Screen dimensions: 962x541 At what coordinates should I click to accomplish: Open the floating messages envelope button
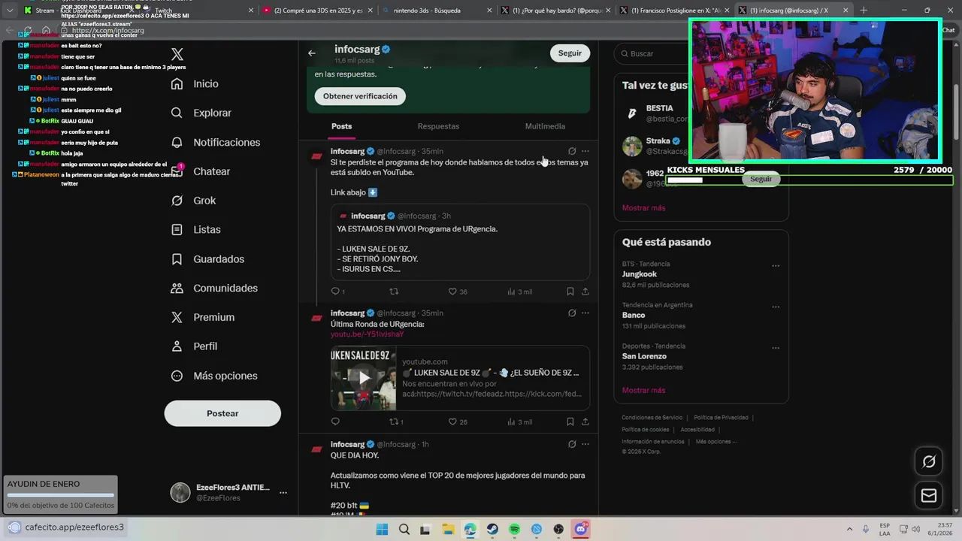tap(929, 495)
